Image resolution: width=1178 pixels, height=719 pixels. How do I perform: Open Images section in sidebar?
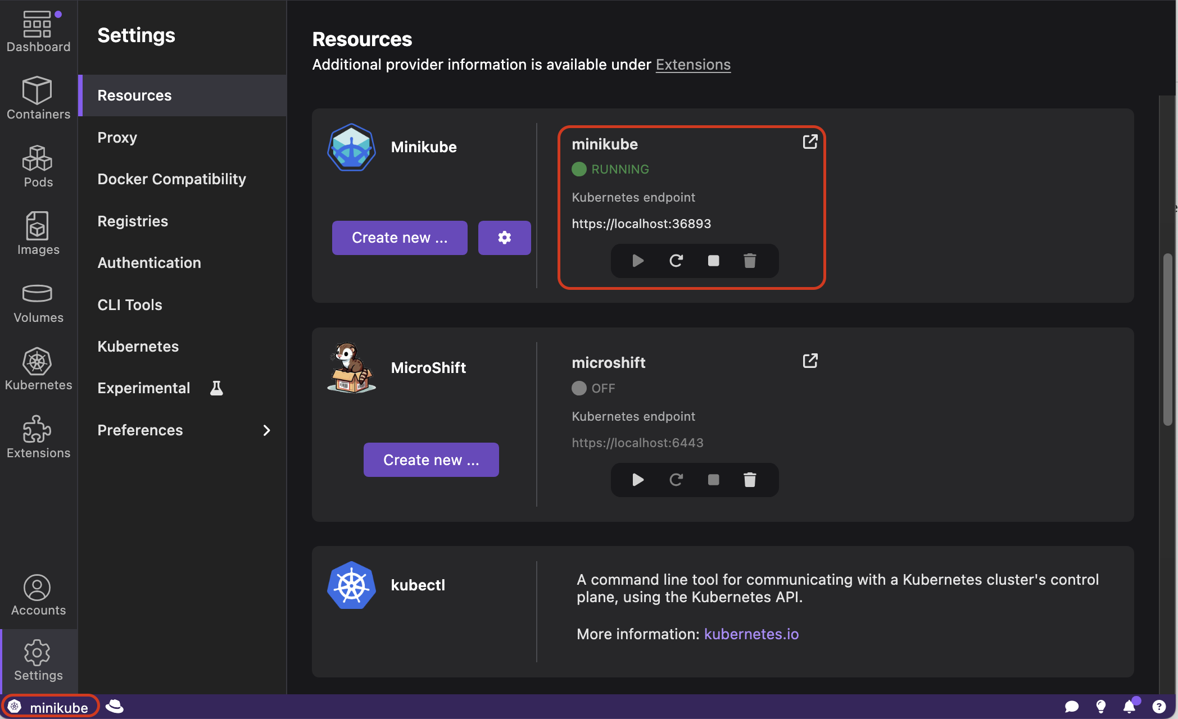click(38, 234)
